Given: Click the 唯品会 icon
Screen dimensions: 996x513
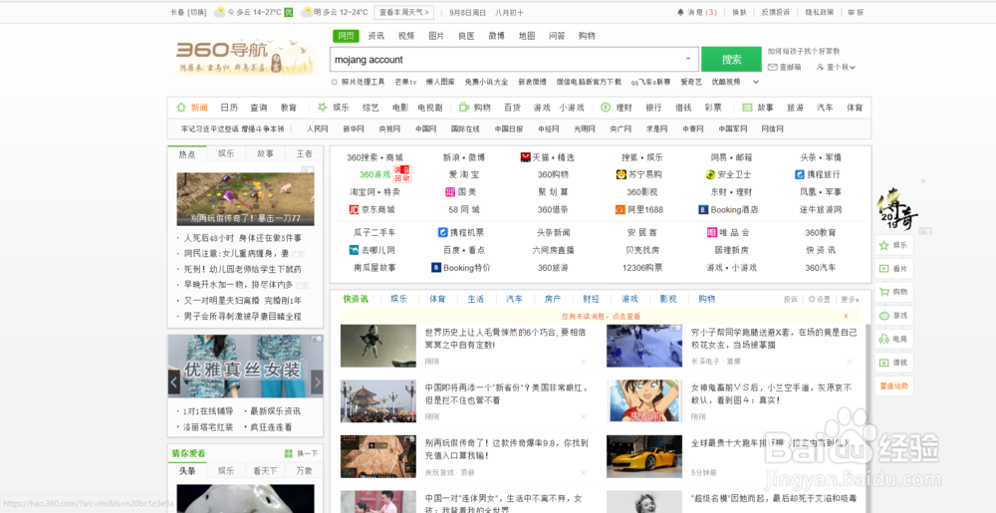Looking at the screenshot, I should point(712,232).
